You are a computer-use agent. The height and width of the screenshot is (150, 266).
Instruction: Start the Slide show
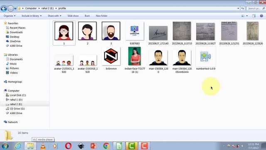tap(73, 16)
